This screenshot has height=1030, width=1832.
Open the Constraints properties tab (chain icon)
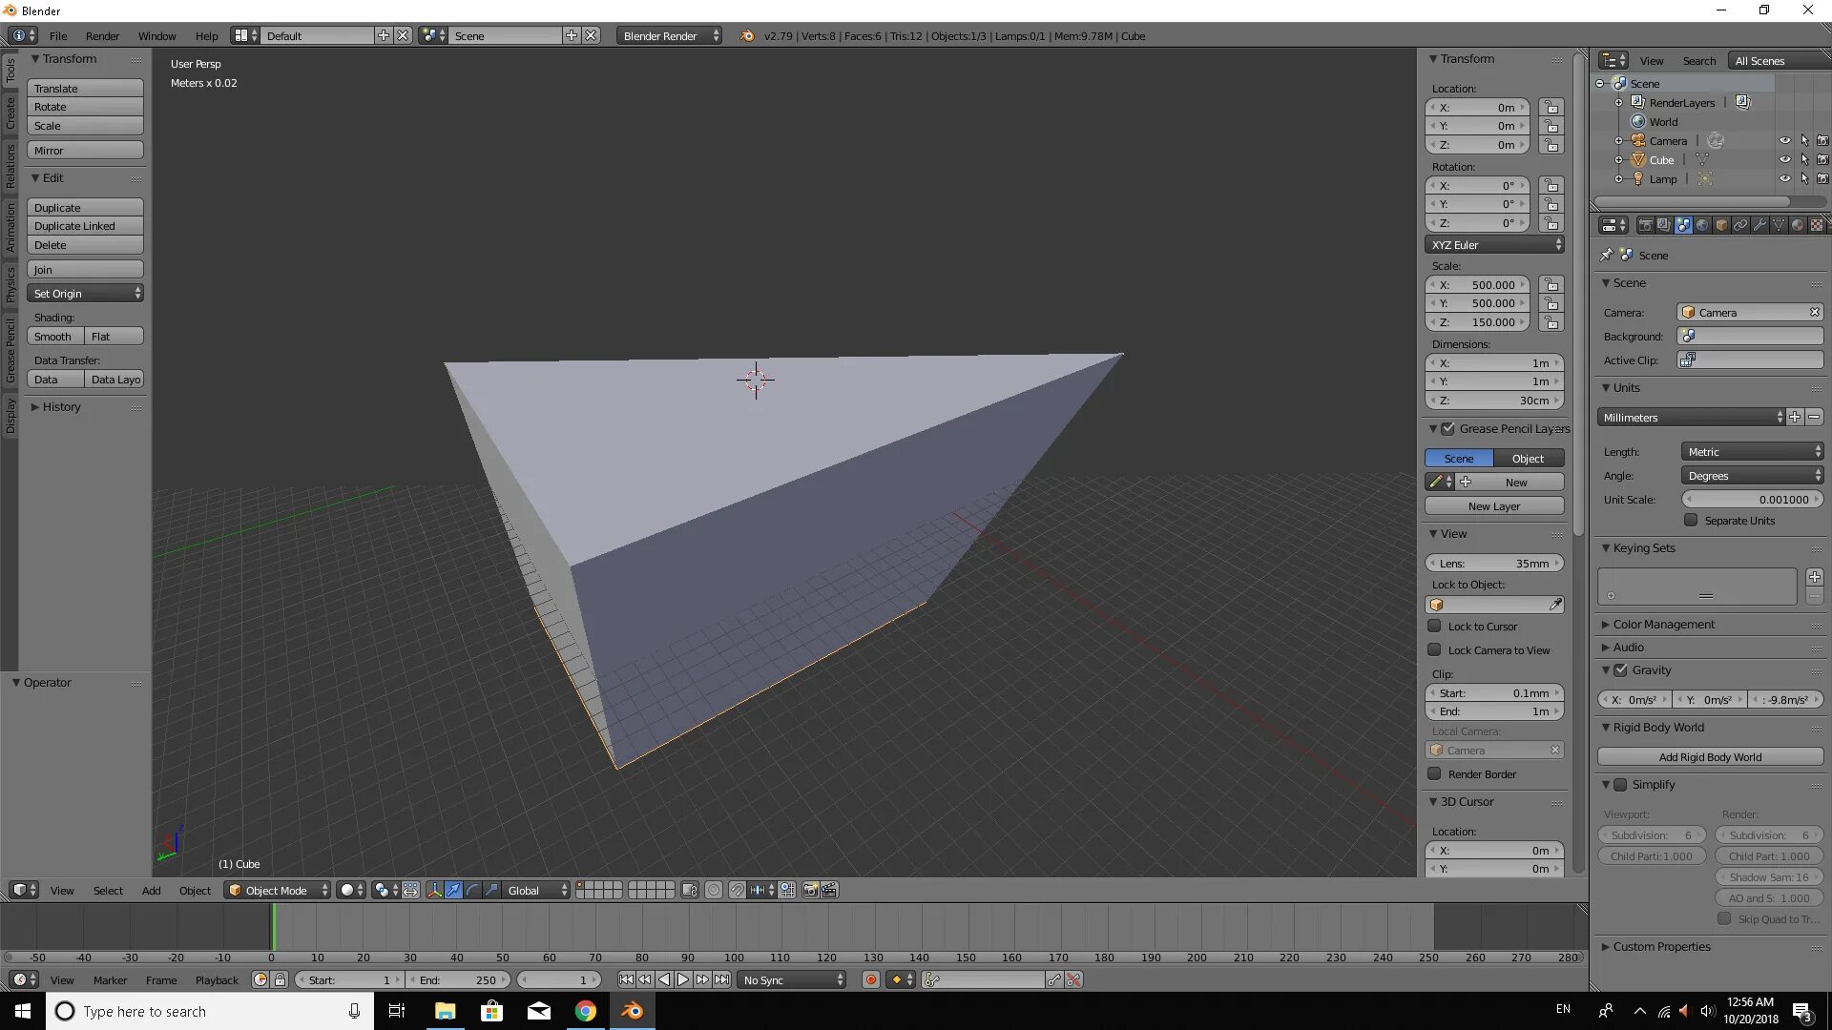point(1740,225)
